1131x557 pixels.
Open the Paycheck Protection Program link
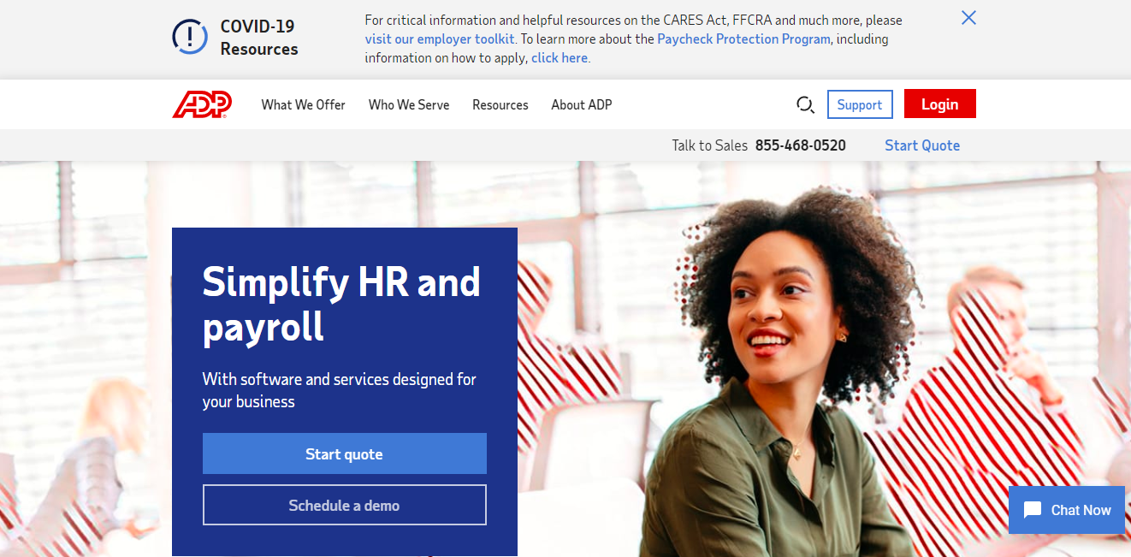[x=743, y=39]
